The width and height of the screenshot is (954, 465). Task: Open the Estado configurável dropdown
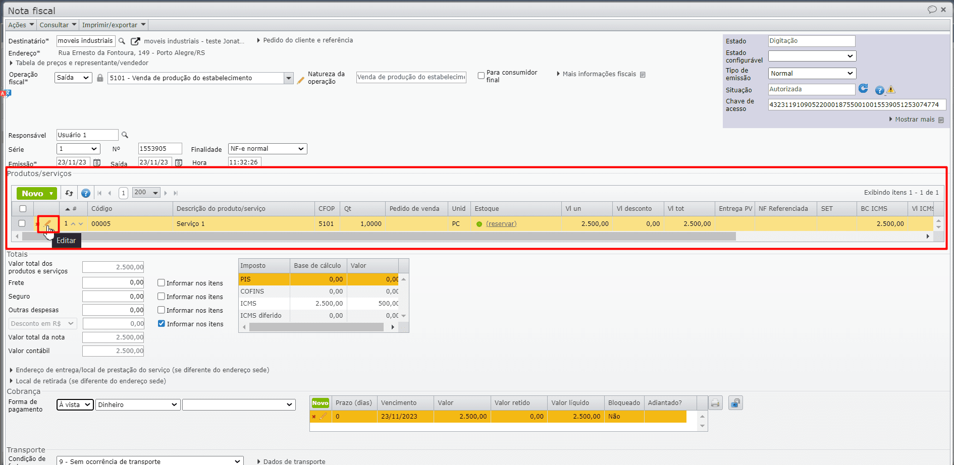812,56
